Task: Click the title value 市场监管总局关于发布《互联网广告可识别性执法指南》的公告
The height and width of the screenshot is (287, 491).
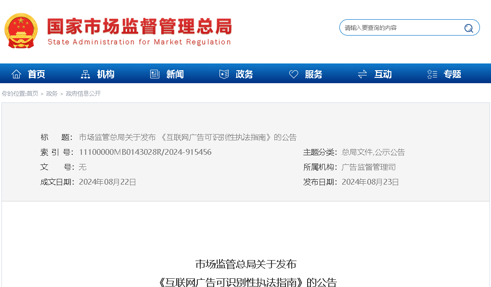Action: 188,137
